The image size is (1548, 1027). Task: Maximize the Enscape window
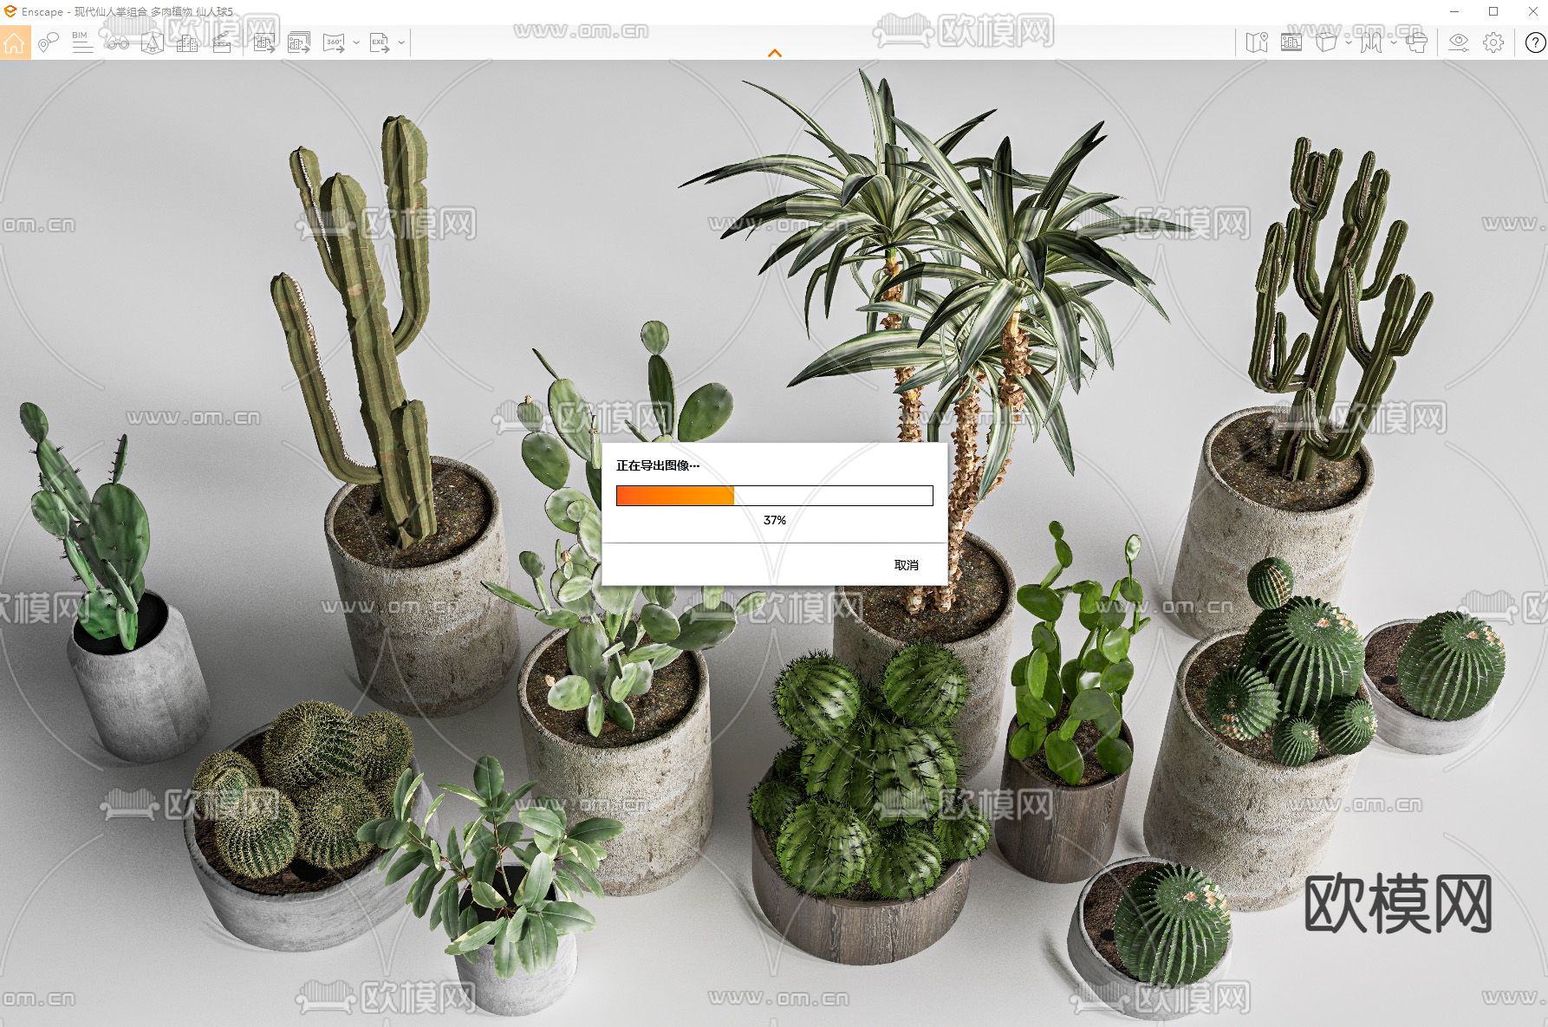pyautogui.click(x=1493, y=11)
